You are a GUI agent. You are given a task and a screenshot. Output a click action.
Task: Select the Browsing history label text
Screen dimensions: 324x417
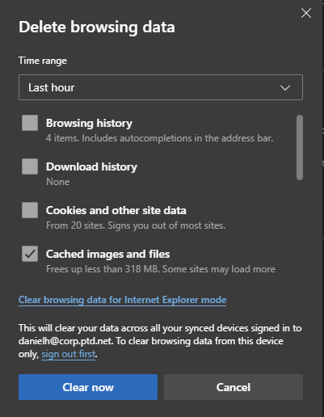tap(89, 123)
